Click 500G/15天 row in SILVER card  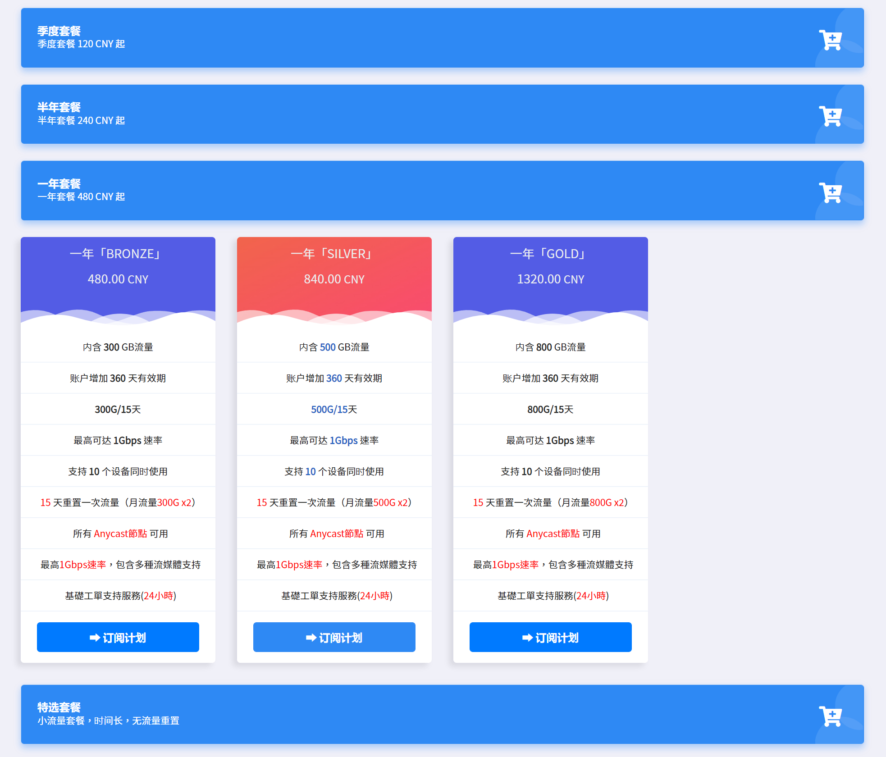[334, 409]
